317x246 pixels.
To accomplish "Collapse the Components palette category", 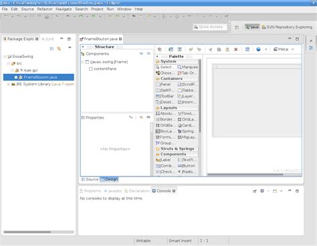I will pos(177,154).
